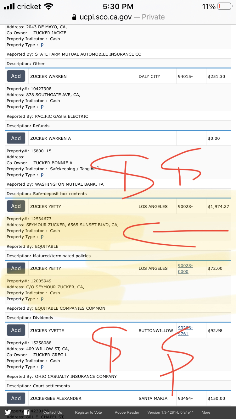Viewport: 236px width, 419px height.
Task: Select Description: Dividends
Action: point(30,318)
